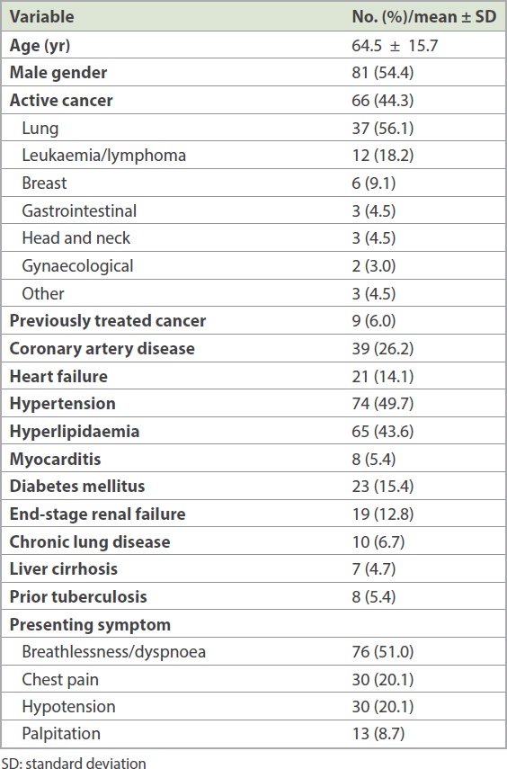Screen dimensions: 507x769
Task: Select Coronary artery disease value 39 (26.2)
Action: (x=382, y=349)
